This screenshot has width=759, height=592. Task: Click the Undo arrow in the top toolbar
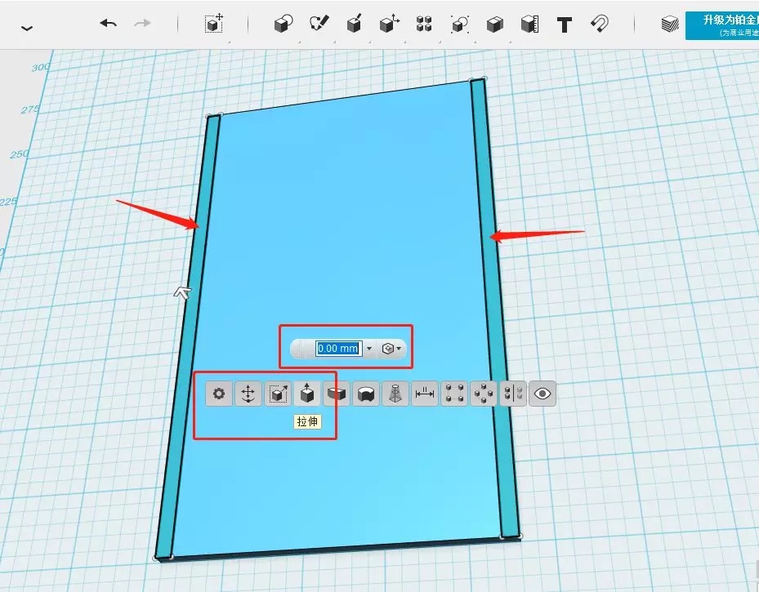coord(108,24)
